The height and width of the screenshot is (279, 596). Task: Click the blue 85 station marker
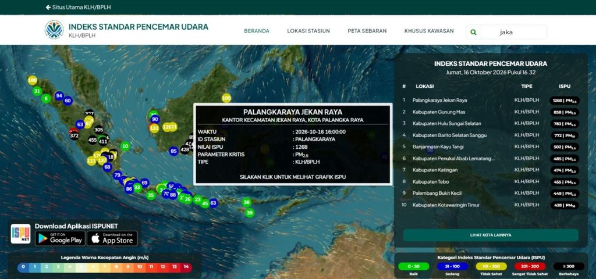173,151
